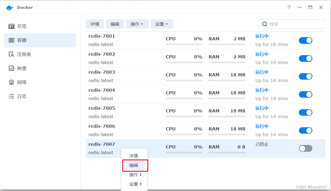Select the redis-7005 container name
The image size is (331, 191).
102,108
